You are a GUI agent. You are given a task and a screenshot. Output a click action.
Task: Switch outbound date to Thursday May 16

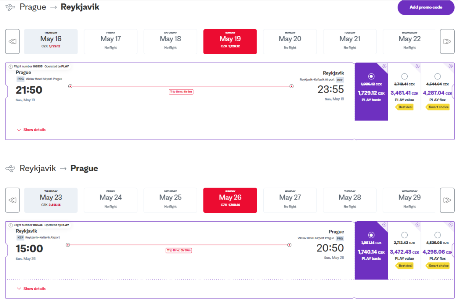pyautogui.click(x=51, y=41)
